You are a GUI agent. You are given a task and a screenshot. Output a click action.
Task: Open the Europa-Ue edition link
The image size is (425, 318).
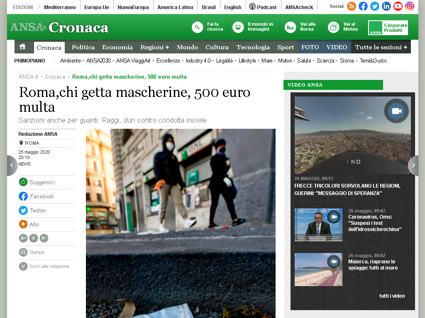click(96, 7)
